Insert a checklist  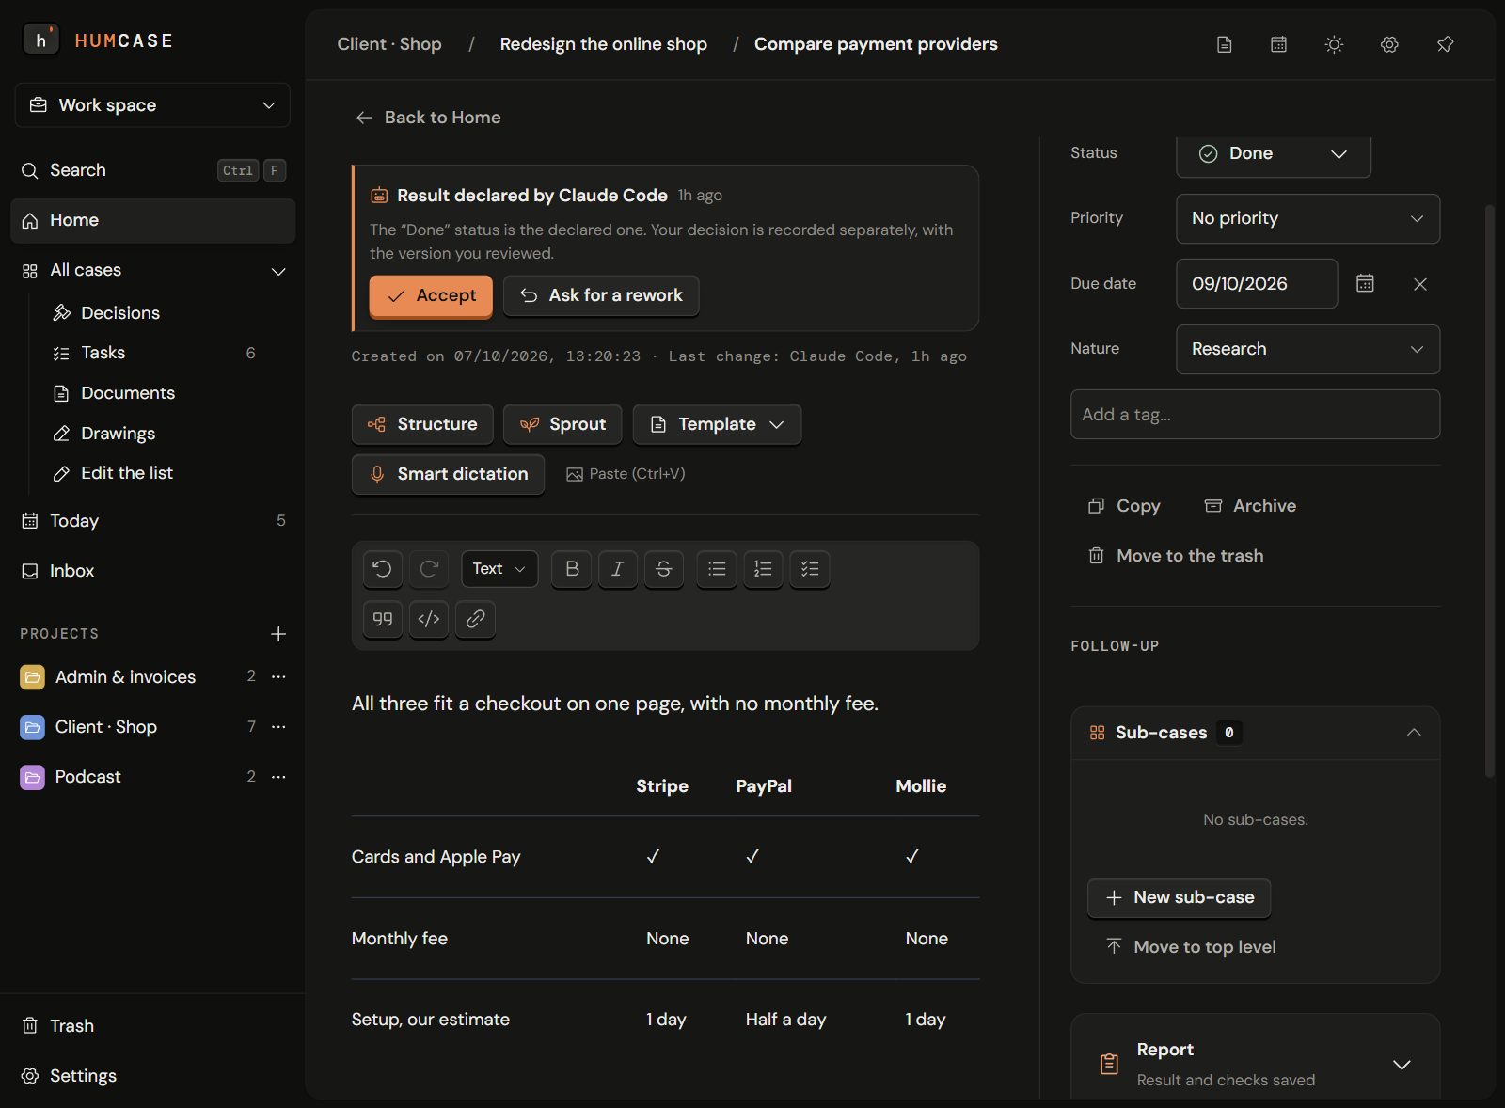810,568
